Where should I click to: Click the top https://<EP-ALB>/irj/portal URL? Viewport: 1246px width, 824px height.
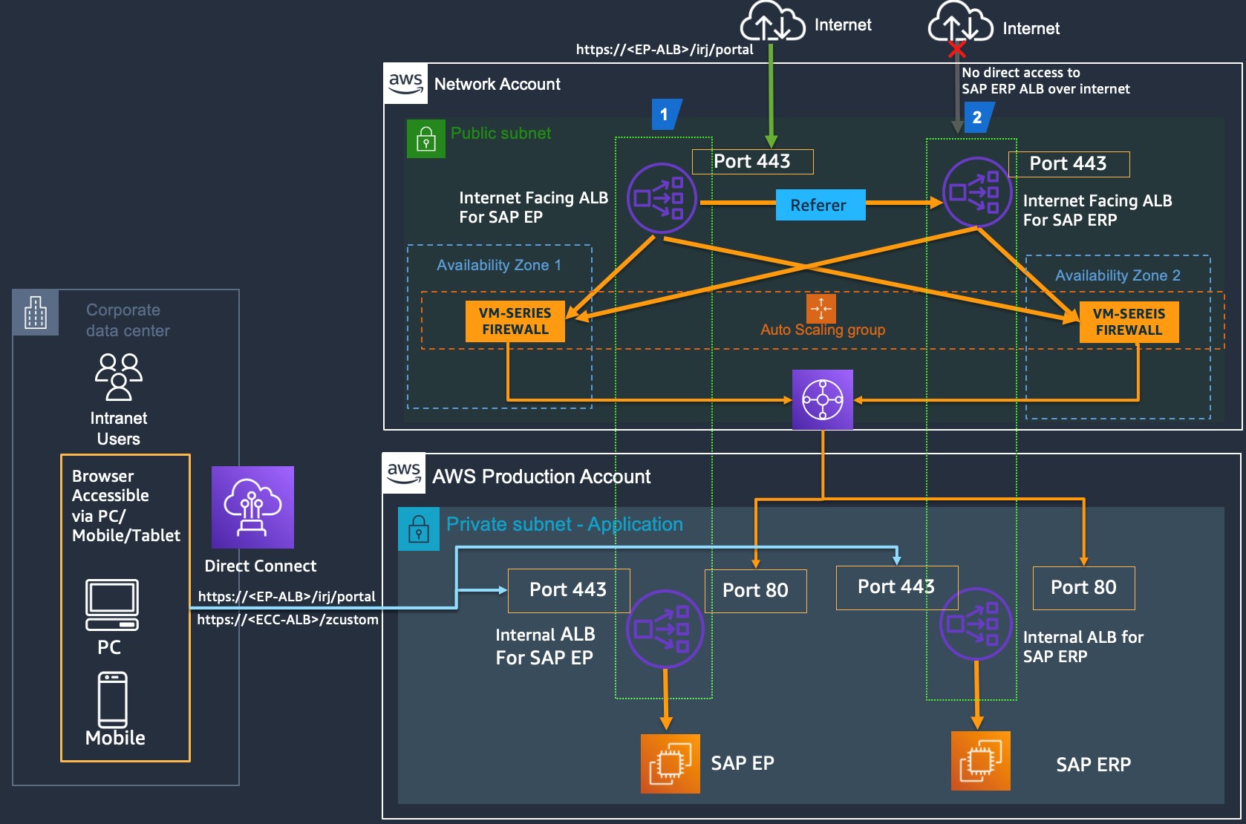click(x=665, y=50)
